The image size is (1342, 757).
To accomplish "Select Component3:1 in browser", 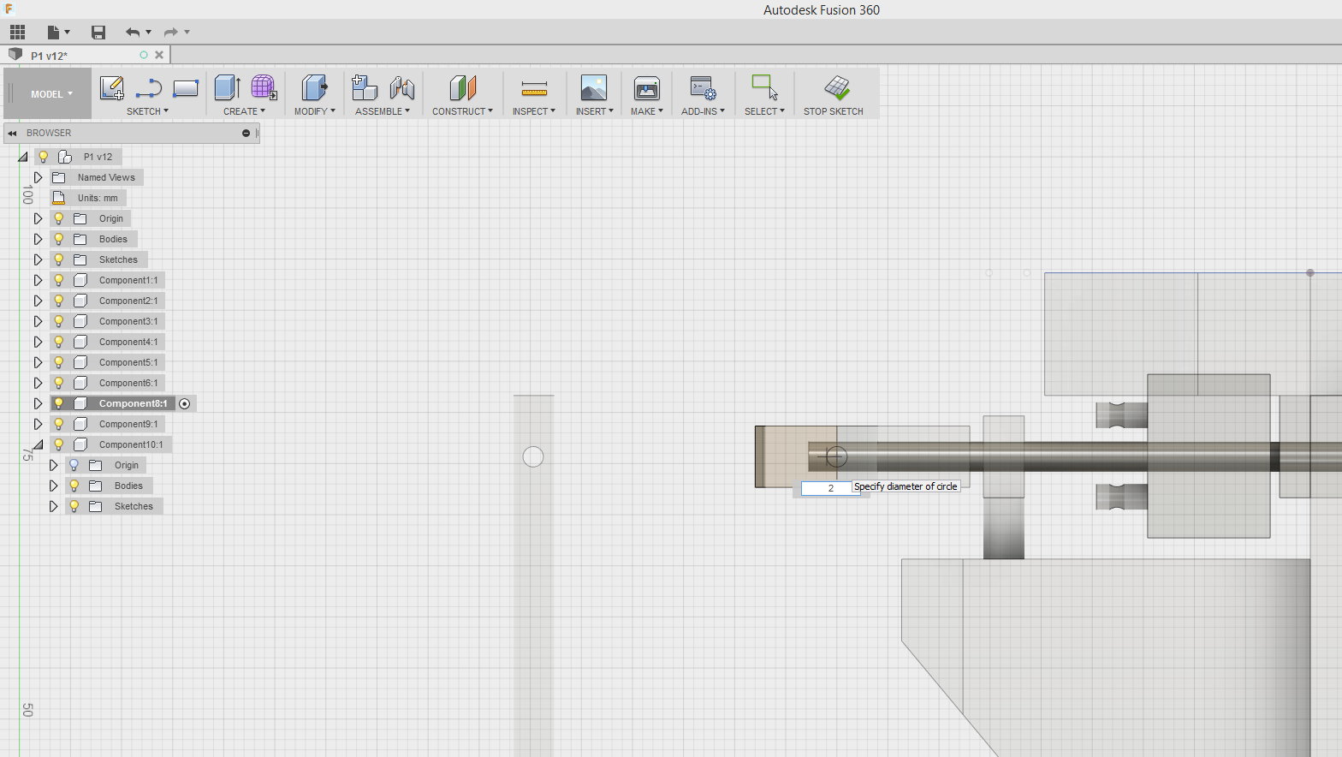I will (x=128, y=321).
